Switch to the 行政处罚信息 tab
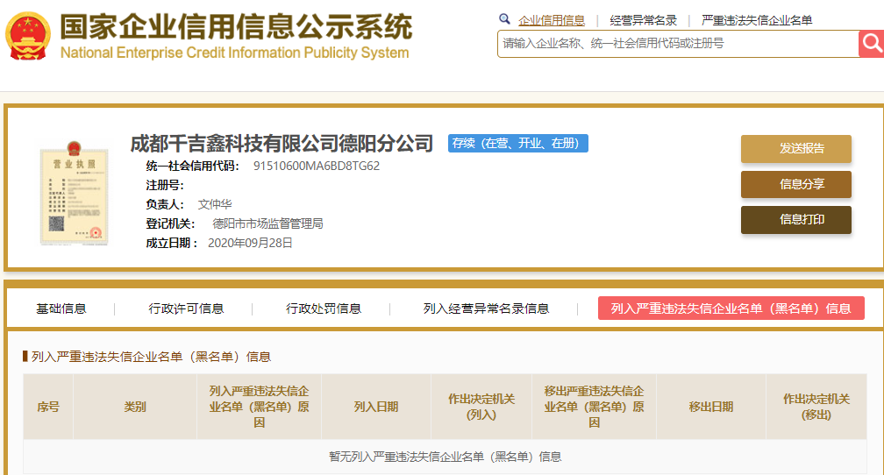 [x=324, y=308]
